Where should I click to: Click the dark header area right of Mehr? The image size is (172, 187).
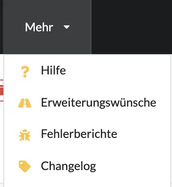coord(132,27)
